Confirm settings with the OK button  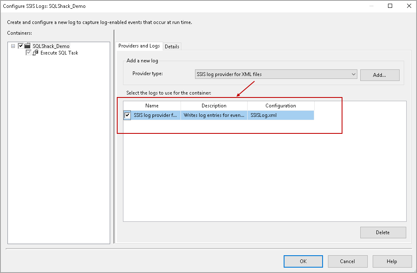pos(303,261)
